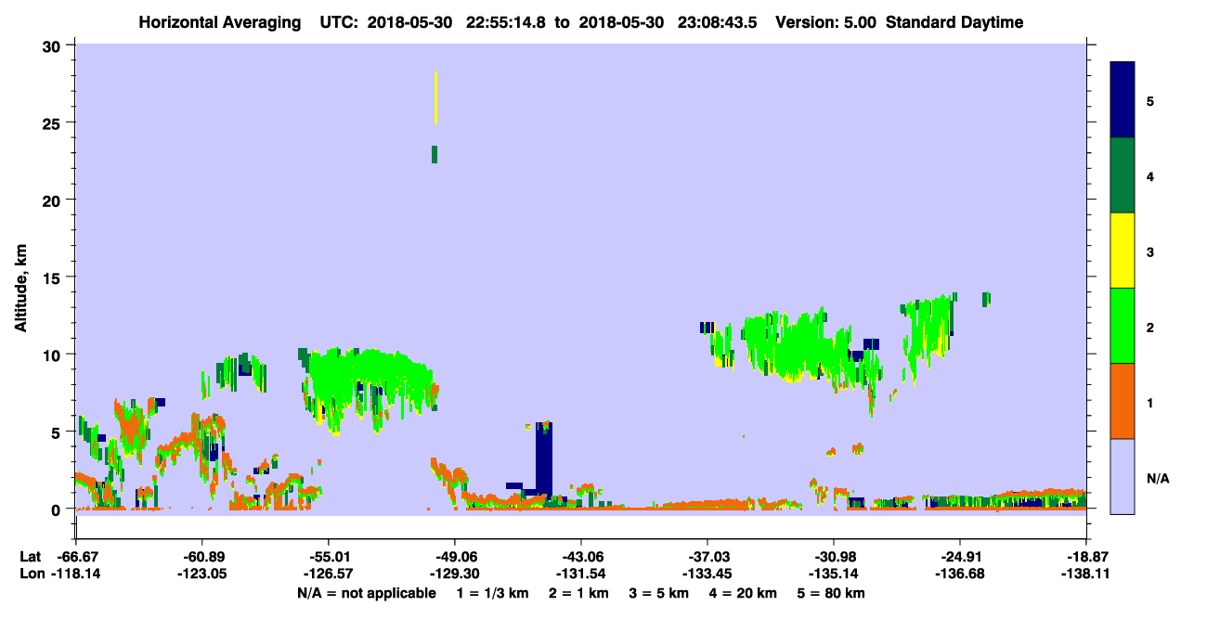The height and width of the screenshot is (619, 1207).
Task: Click the dark blue color bar segment labeled 5
Action: click(x=1123, y=100)
